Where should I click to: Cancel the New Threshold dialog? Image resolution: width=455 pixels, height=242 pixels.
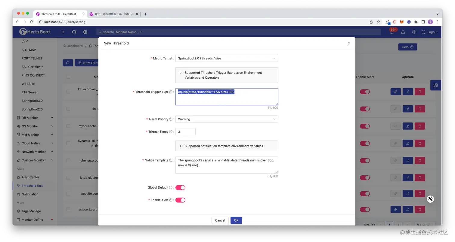pos(220,220)
